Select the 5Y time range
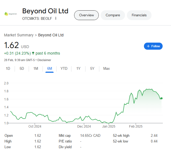 click(x=92, y=68)
